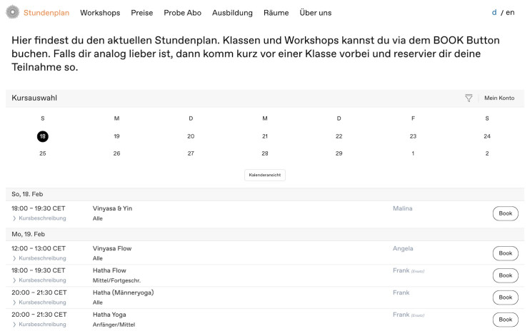Go to the Preise page
Image resolution: width=530 pixels, height=331 pixels.
pyautogui.click(x=141, y=13)
